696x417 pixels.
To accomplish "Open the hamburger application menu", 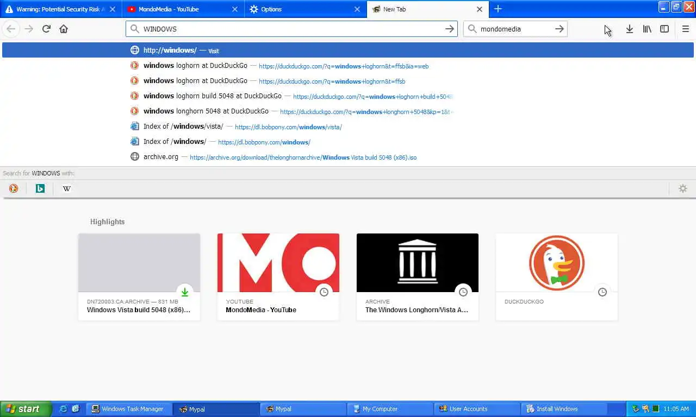I will (685, 29).
